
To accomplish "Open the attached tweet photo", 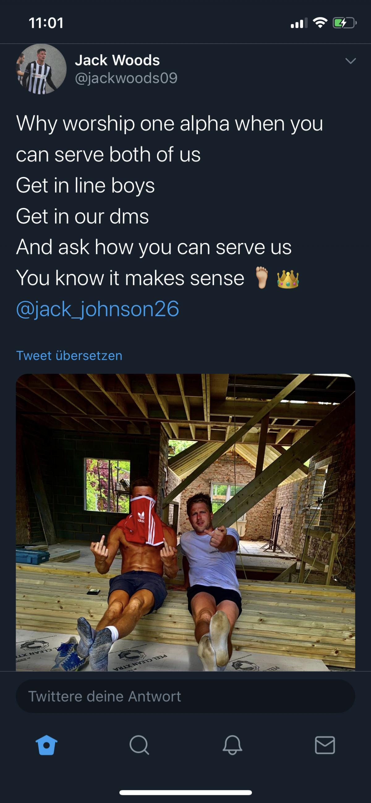I will point(185,522).
